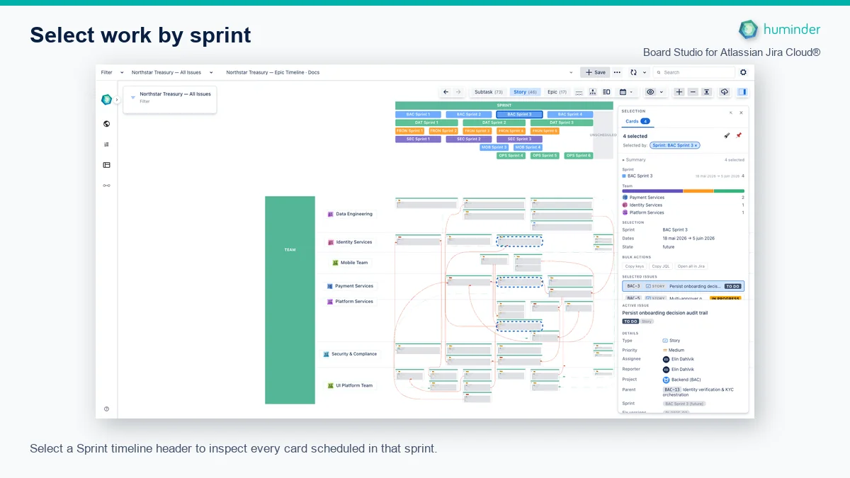Click Payment Services in the Team summary
850x478 pixels.
(647, 198)
